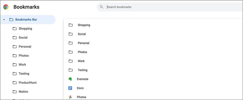Image resolution: width=243 pixels, height=100 pixels.
Task: Click the Google Docs icon
Action: (70, 88)
